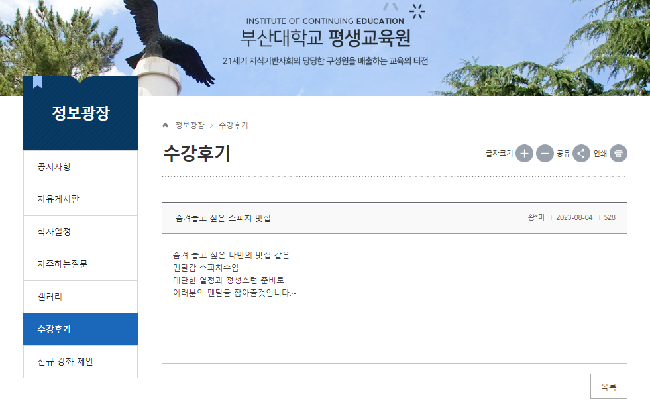Click body line 여러분의 멘탈을 잡아줄것입니다.~
Image resolution: width=650 pixels, height=412 pixels.
(x=235, y=293)
